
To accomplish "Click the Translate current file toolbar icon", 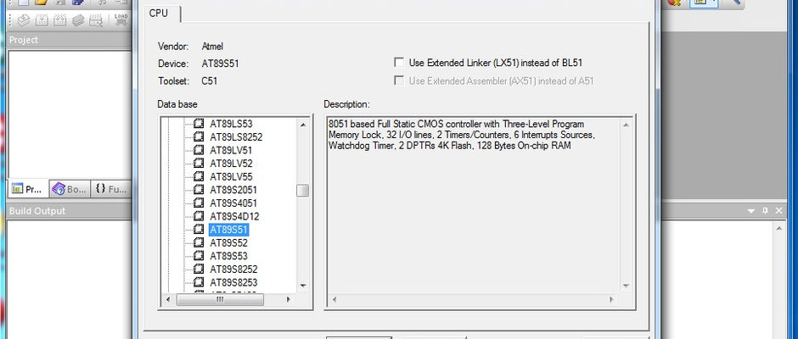I will pos(24,20).
